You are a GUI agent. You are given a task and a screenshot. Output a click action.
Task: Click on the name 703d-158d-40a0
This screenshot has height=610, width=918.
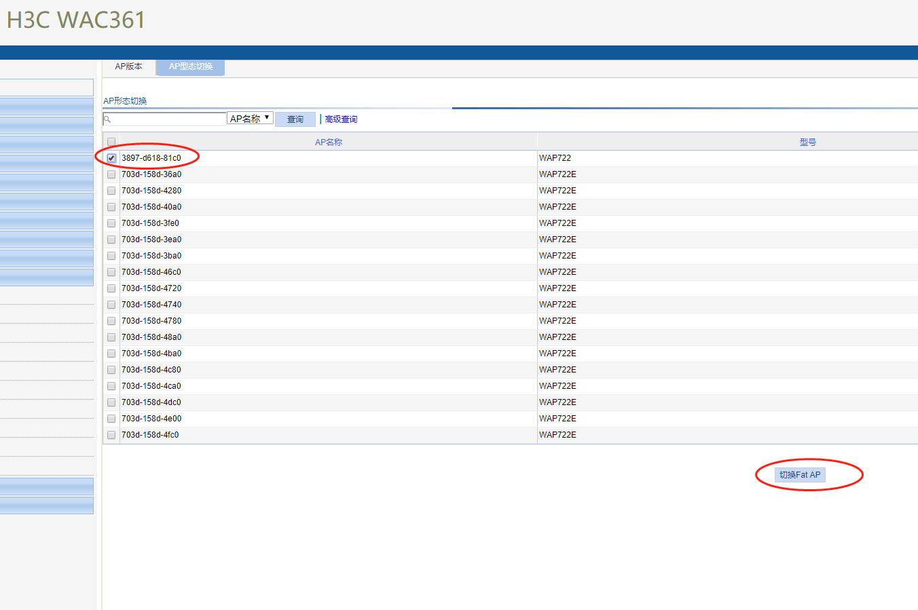pos(151,207)
